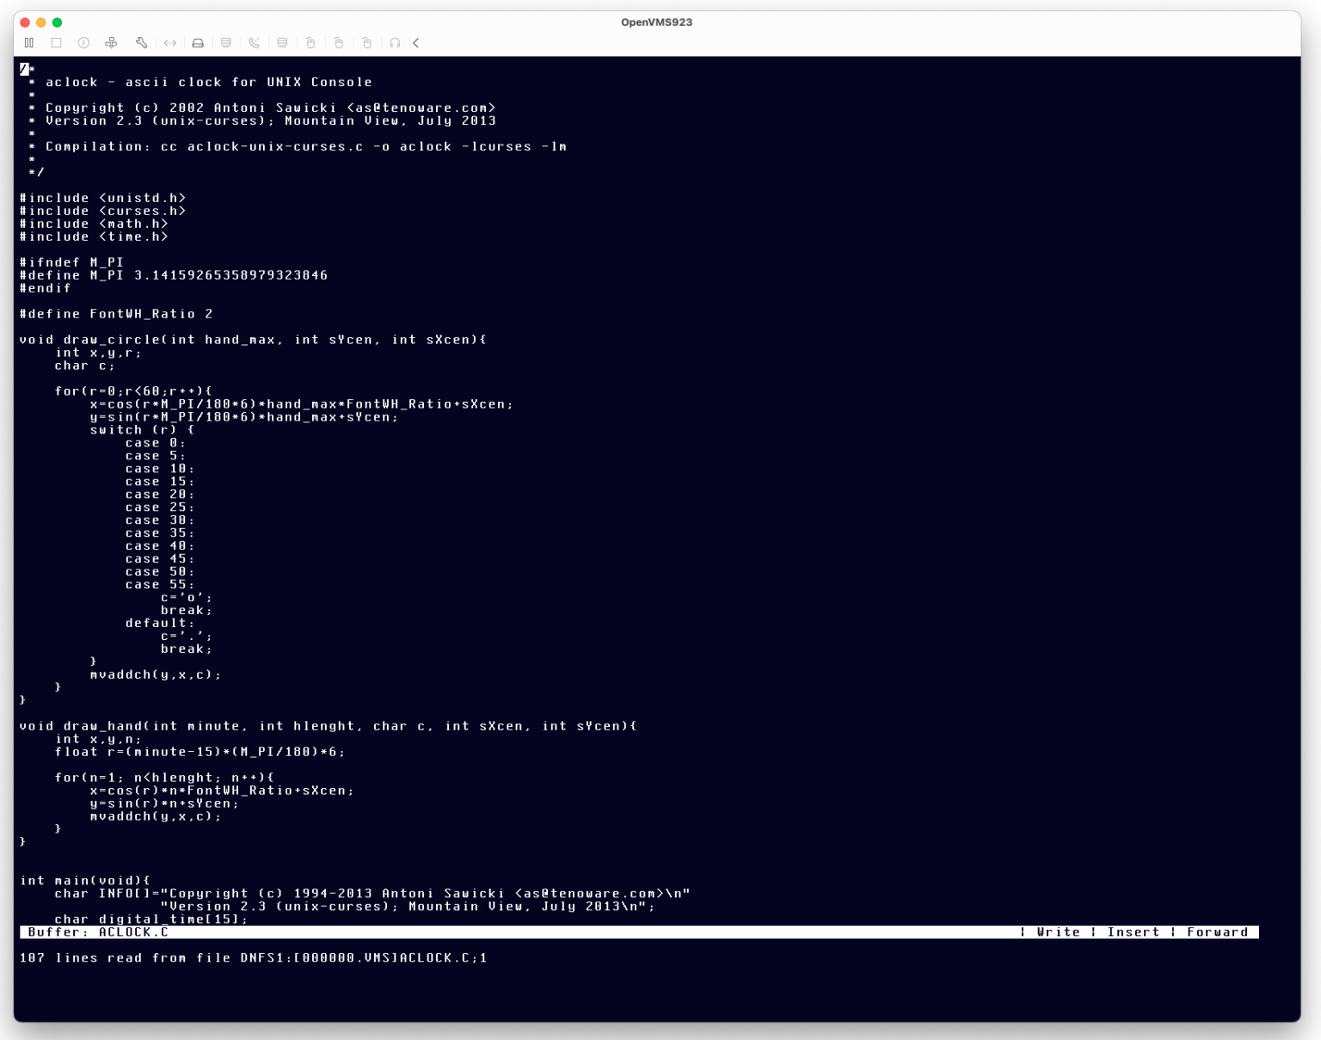Click the network adapter icon
1321x1040 pixels.
pyautogui.click(x=169, y=43)
